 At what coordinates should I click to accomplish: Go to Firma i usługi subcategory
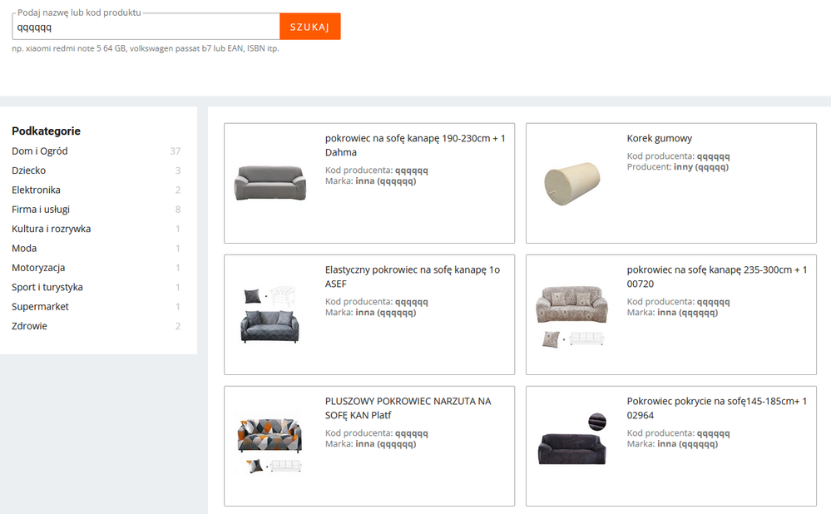(x=41, y=210)
